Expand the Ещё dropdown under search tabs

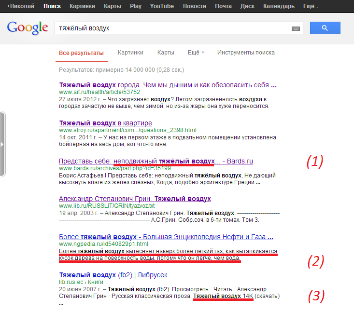(196, 53)
